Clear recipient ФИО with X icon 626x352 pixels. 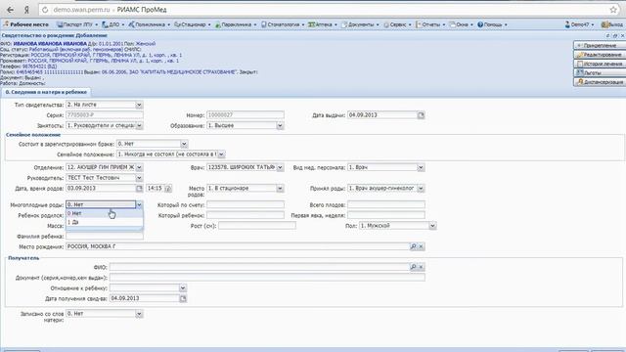[x=421, y=267]
